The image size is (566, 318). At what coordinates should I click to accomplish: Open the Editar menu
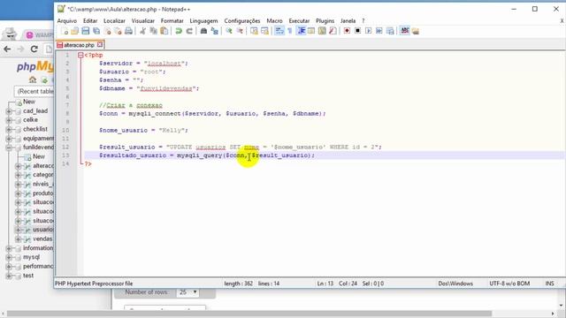90,21
